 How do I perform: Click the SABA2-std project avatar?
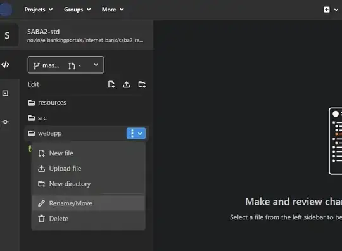point(8,35)
